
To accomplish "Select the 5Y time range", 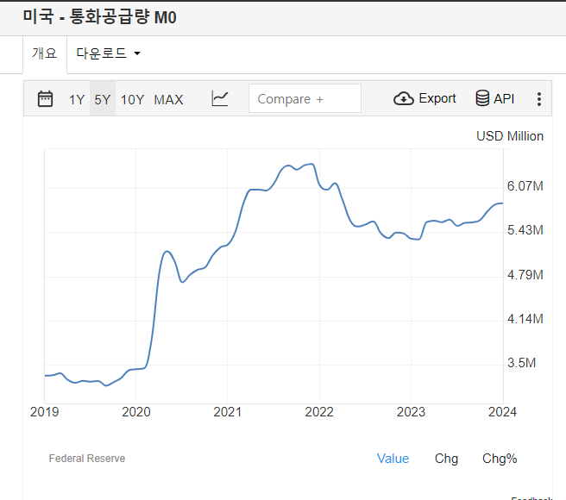I will point(103,99).
